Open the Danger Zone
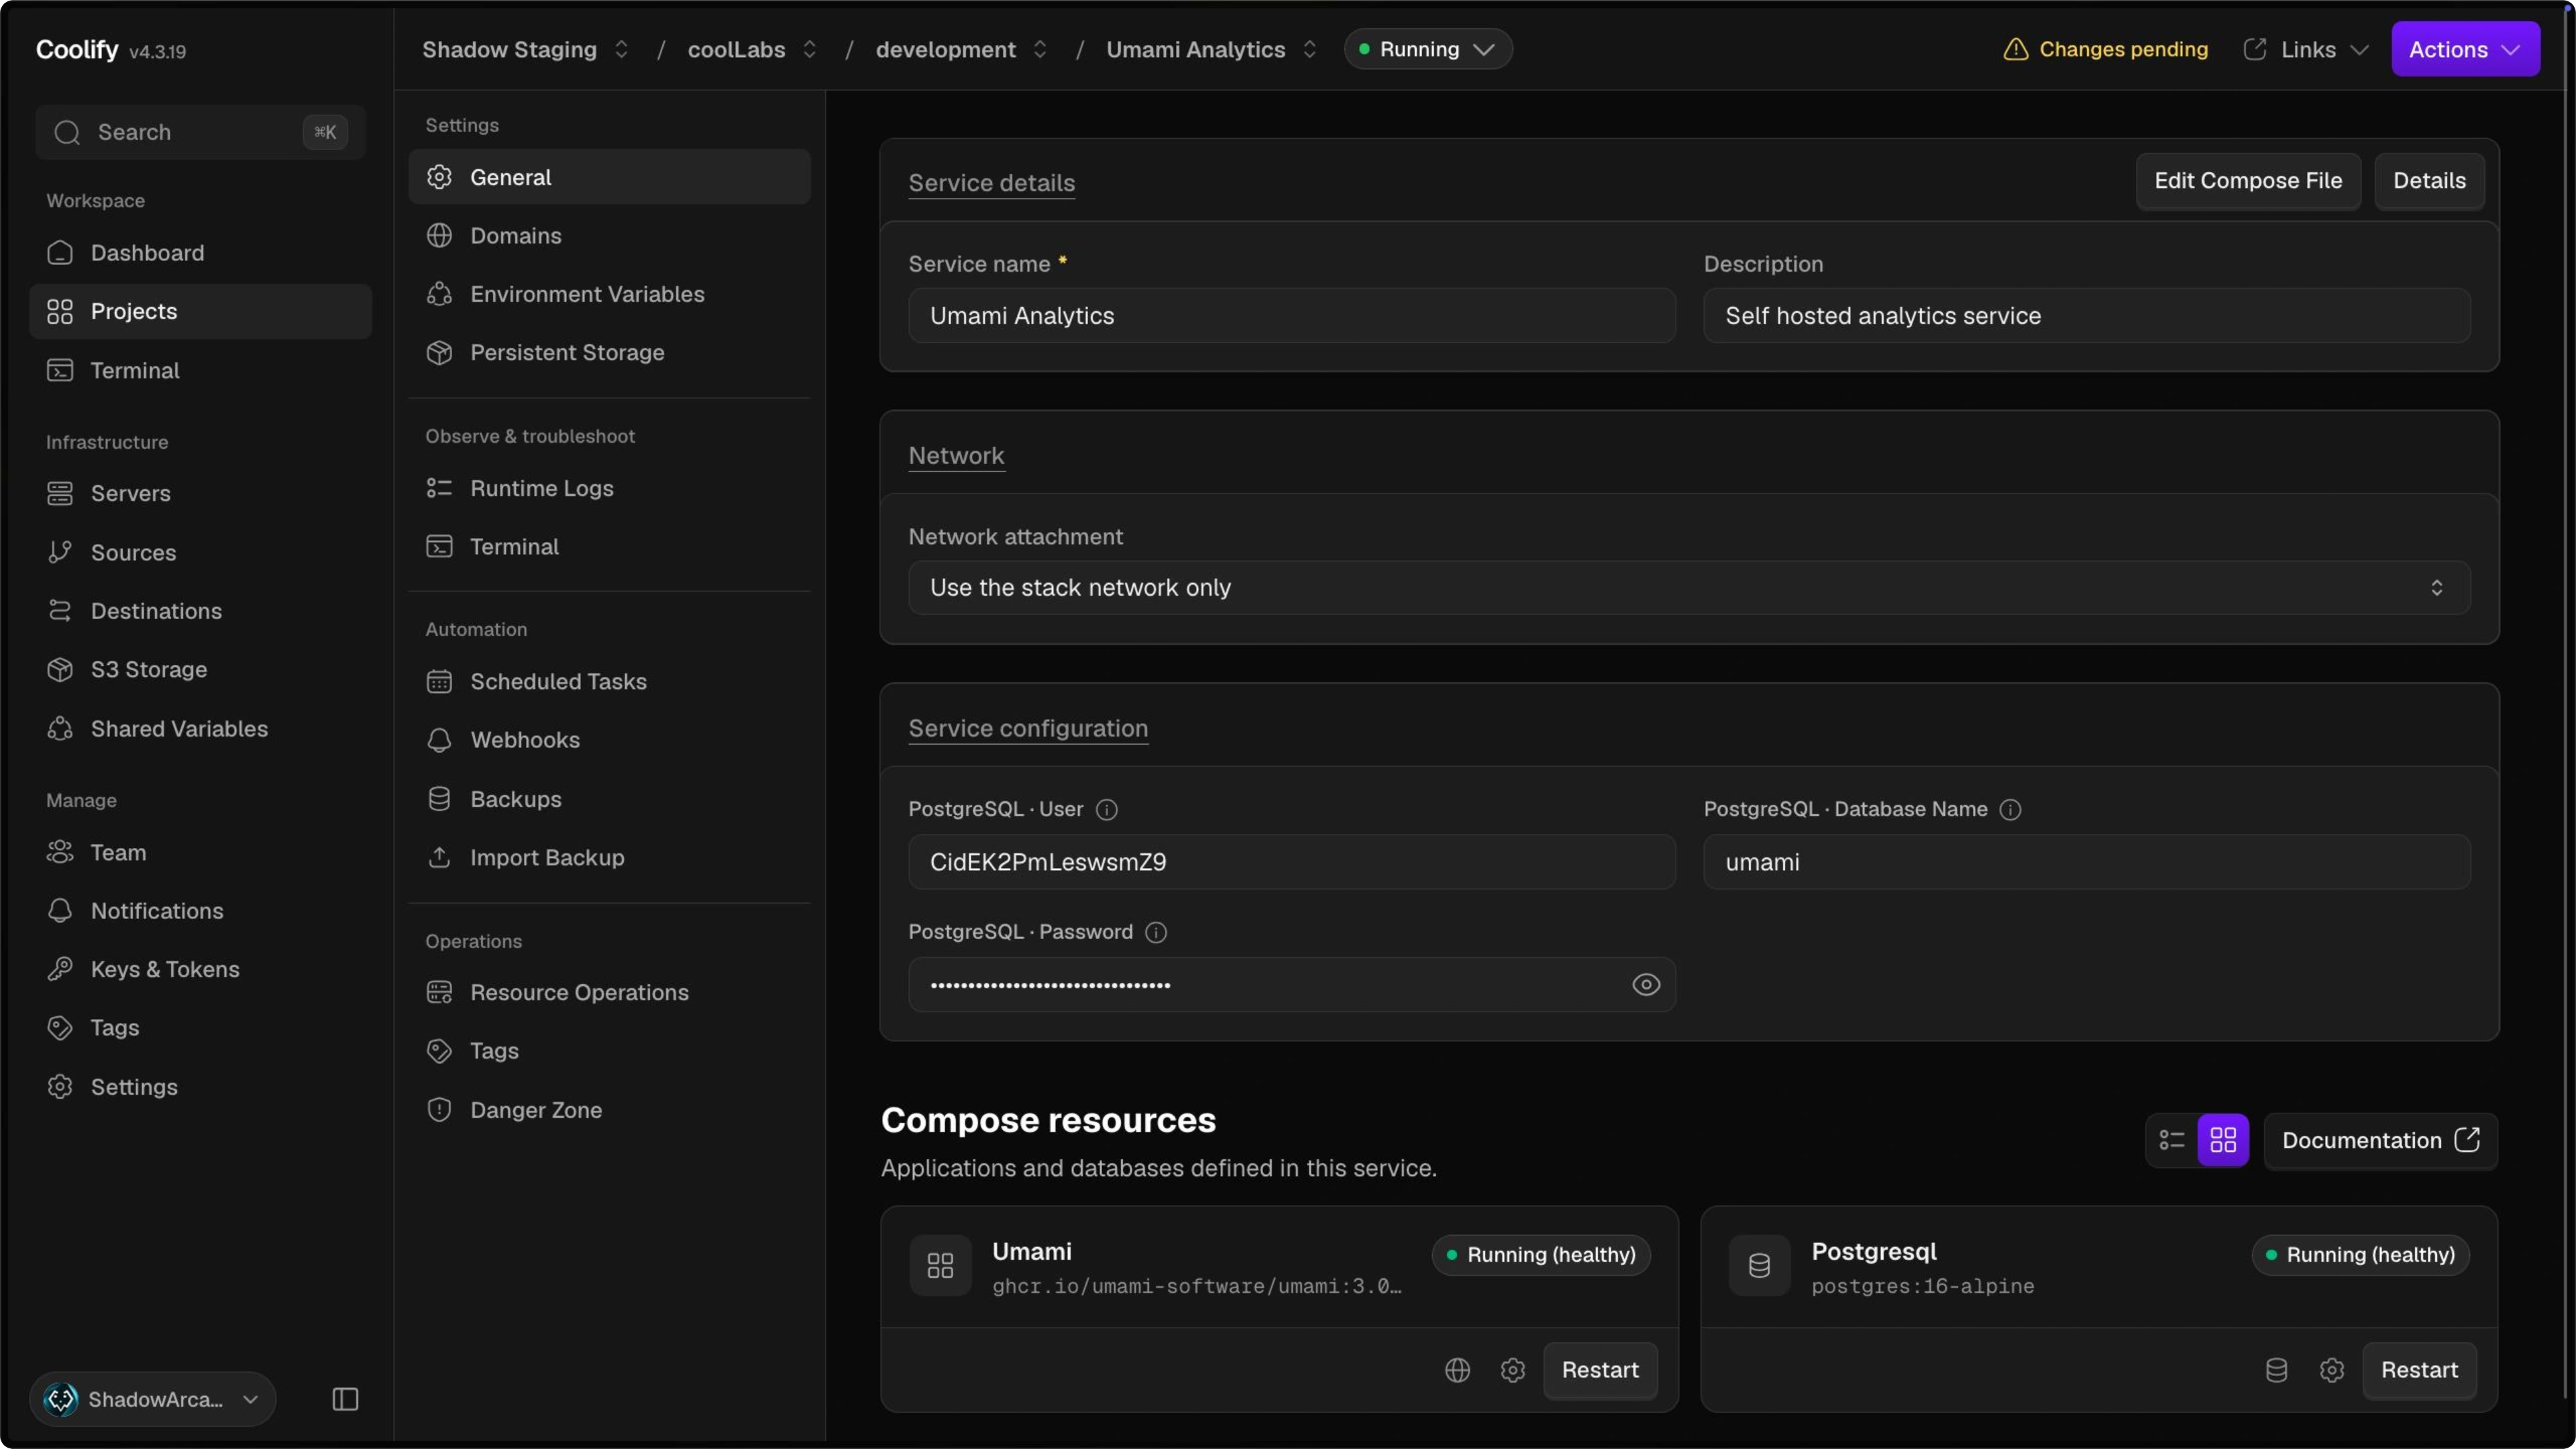Image resolution: width=2576 pixels, height=1449 pixels. [x=609, y=1110]
